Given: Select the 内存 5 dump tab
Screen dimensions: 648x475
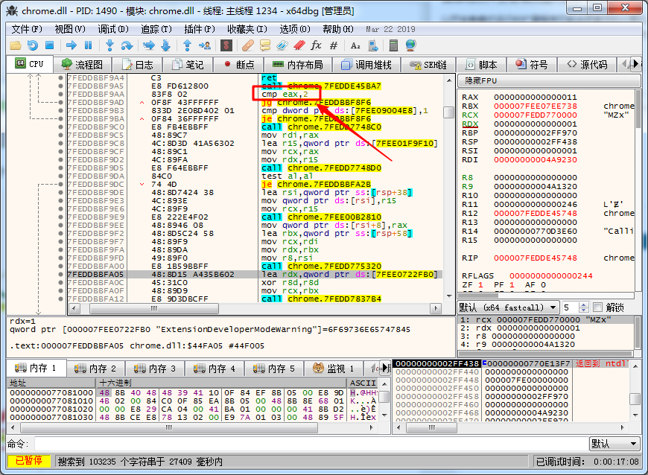Looking at the screenshot, I should coord(274,368).
